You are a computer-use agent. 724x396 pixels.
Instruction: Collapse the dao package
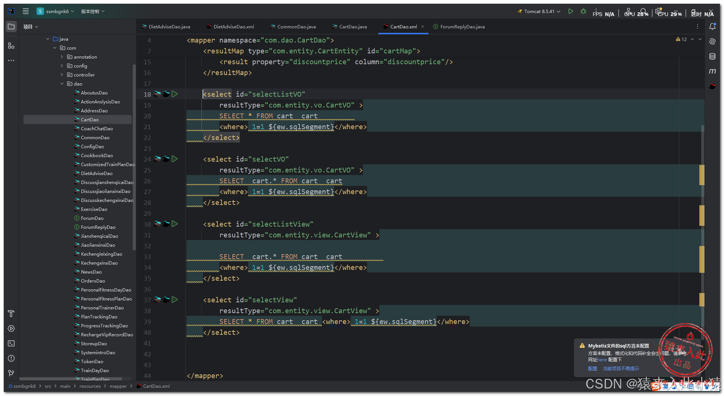[x=62, y=84]
